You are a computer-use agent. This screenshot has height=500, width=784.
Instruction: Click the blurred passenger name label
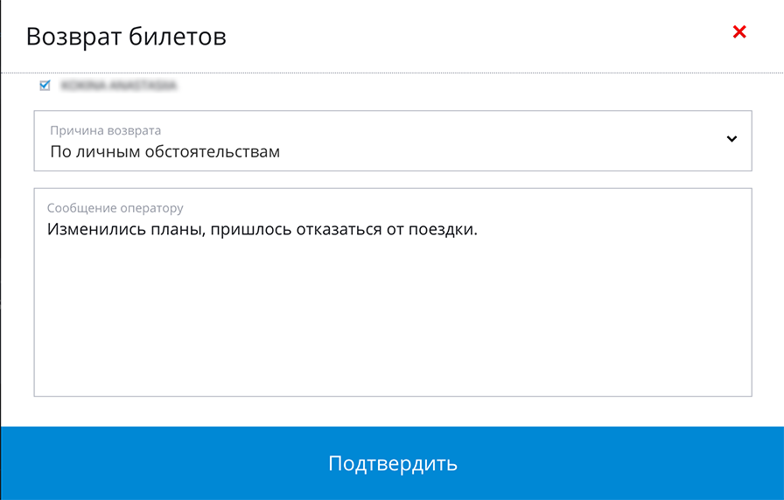[118, 86]
